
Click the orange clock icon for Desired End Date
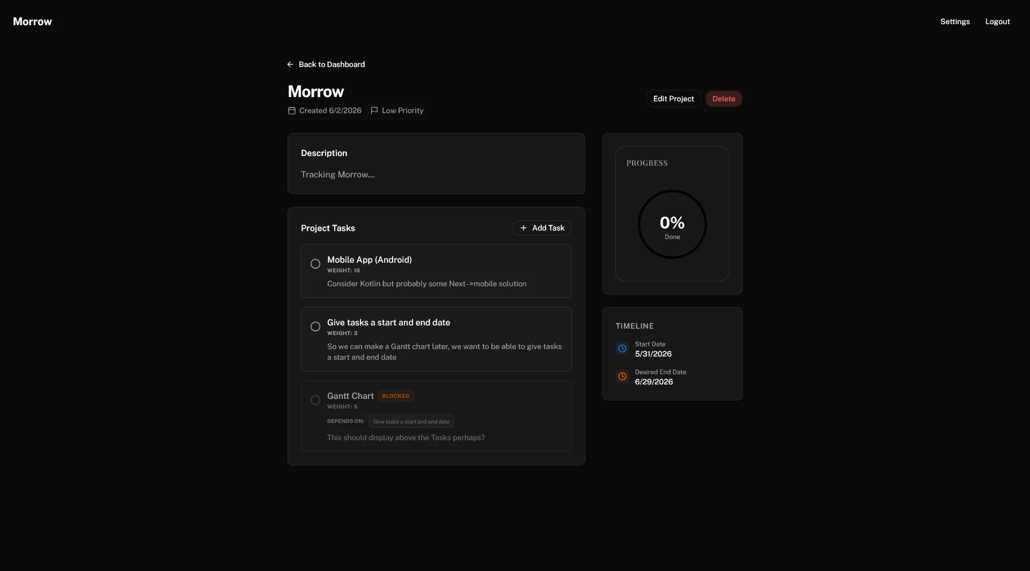coord(622,376)
